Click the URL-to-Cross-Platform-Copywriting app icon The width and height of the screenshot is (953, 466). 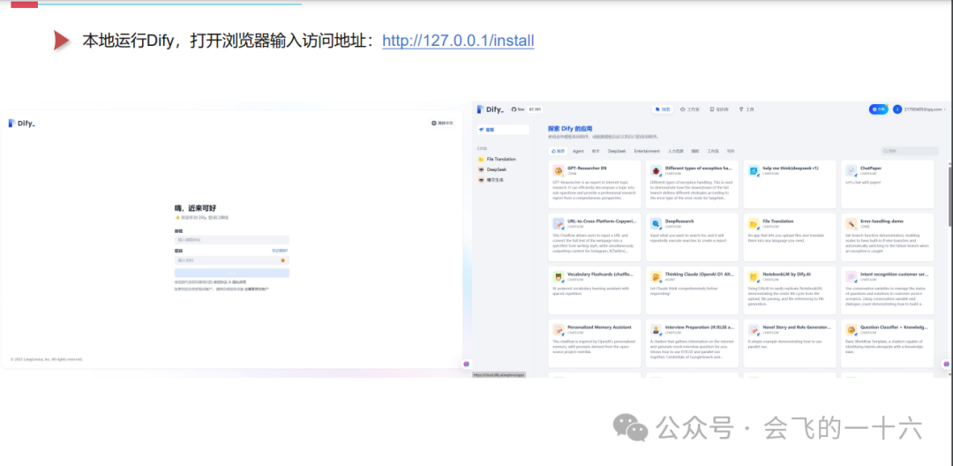coord(558,223)
